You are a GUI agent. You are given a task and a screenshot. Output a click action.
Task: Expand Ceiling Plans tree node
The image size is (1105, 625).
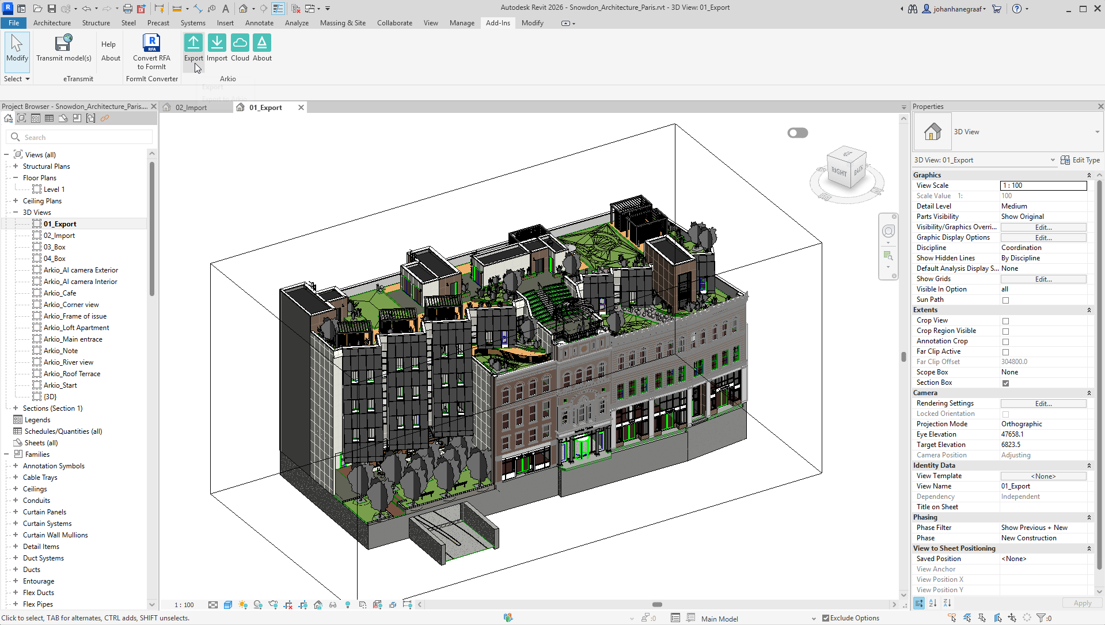click(x=16, y=201)
